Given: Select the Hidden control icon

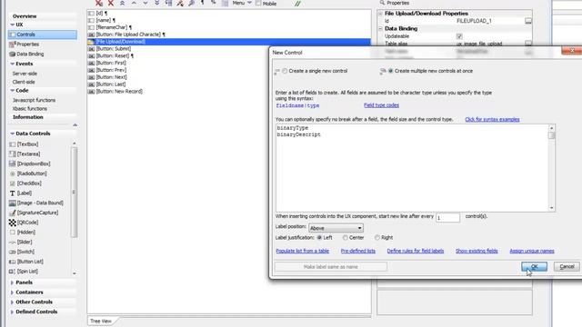Looking at the screenshot, I should (12, 233).
